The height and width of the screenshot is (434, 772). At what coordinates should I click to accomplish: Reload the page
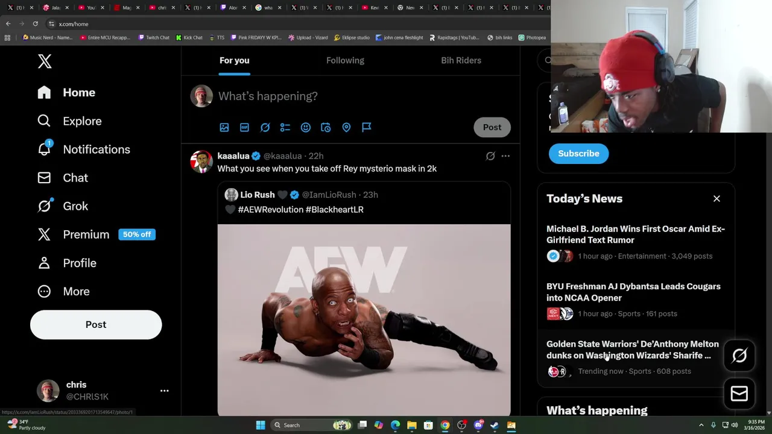36,24
